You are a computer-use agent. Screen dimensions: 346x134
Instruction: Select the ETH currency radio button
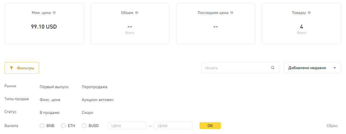pos(63,126)
